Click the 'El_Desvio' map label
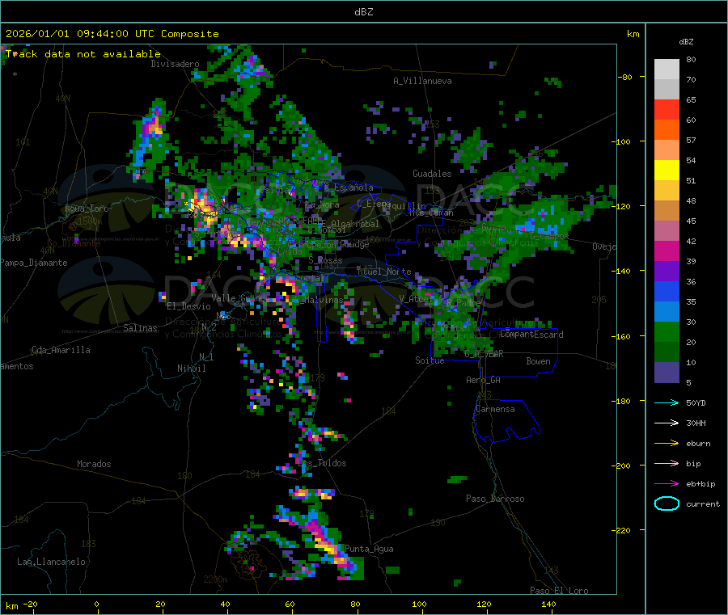Viewport: 728px width, 615px height. click(188, 306)
